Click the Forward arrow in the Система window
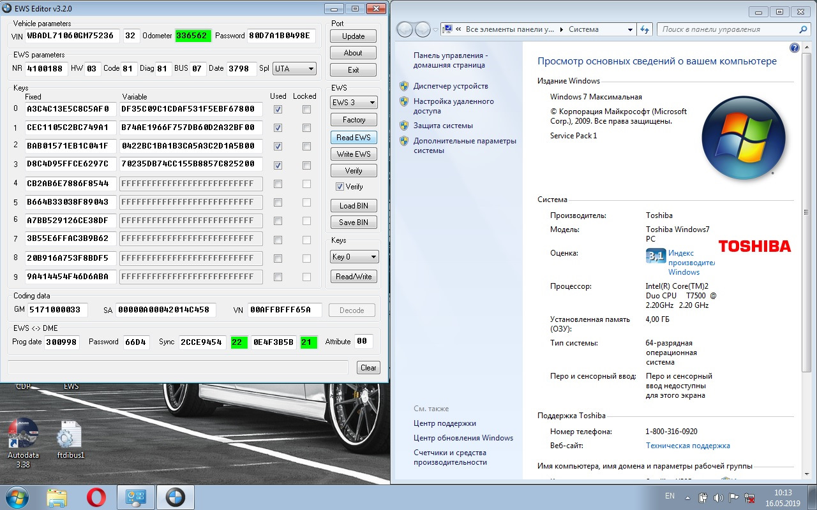The image size is (817, 510). click(x=423, y=29)
